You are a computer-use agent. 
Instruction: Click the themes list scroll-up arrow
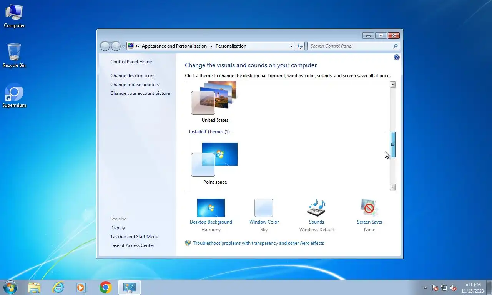click(392, 85)
